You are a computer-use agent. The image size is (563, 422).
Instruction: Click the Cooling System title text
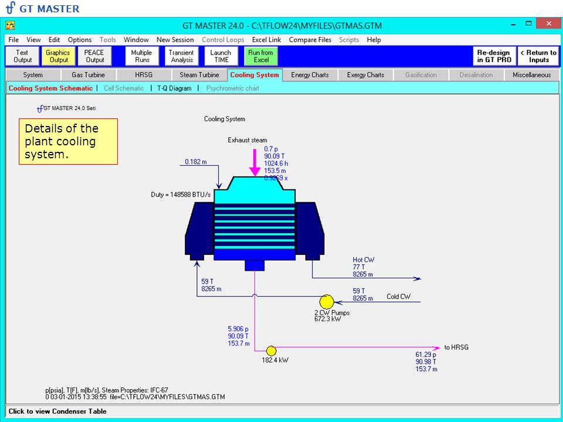pos(225,119)
